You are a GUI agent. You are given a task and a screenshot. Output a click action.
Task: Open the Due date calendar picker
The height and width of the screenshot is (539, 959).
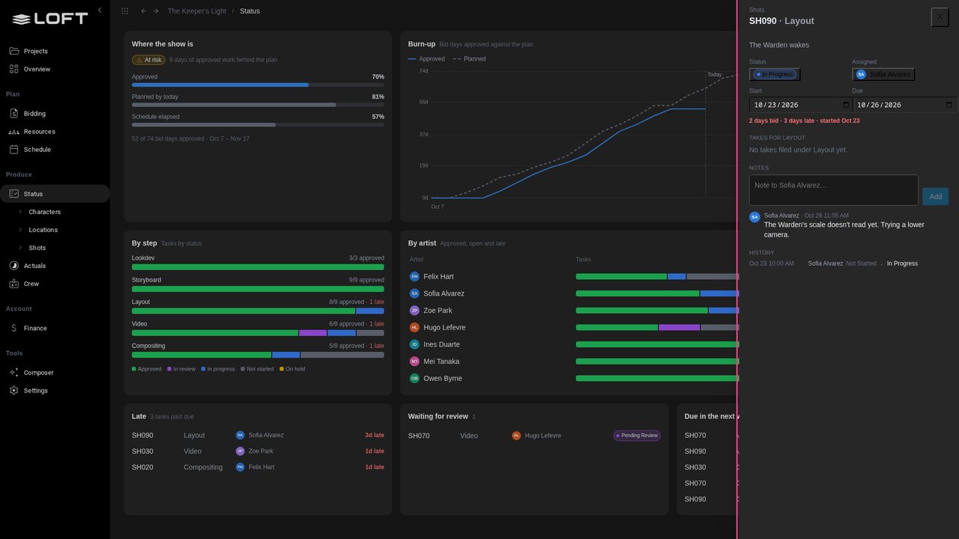point(949,105)
